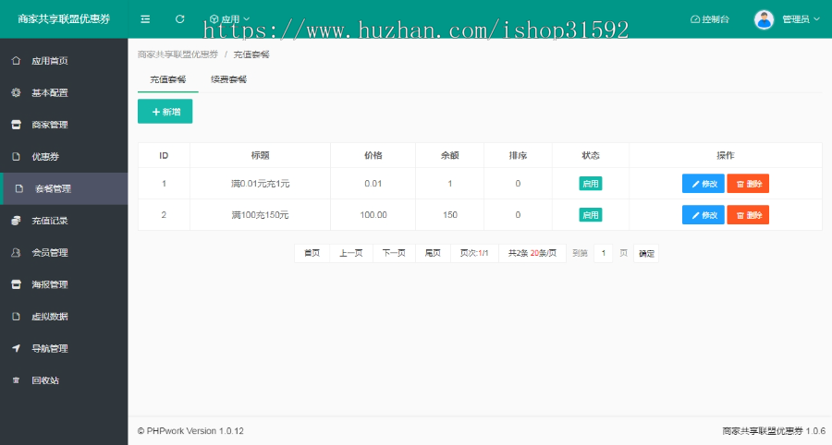Click the 余额 column header

450,155
